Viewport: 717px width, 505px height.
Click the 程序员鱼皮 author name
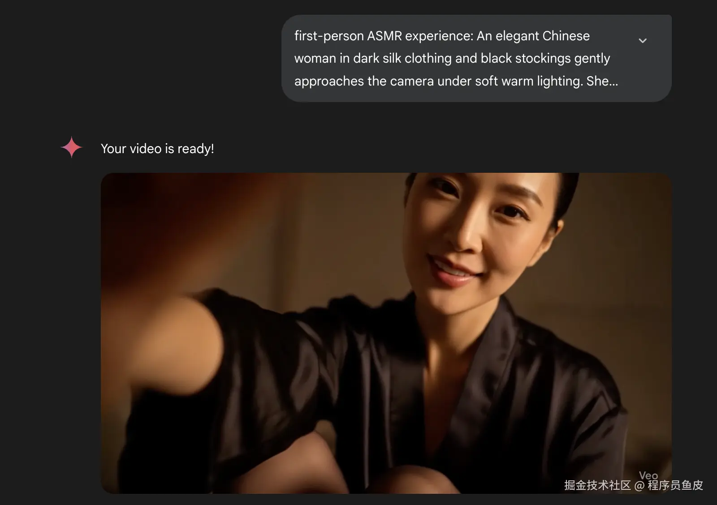[675, 485]
